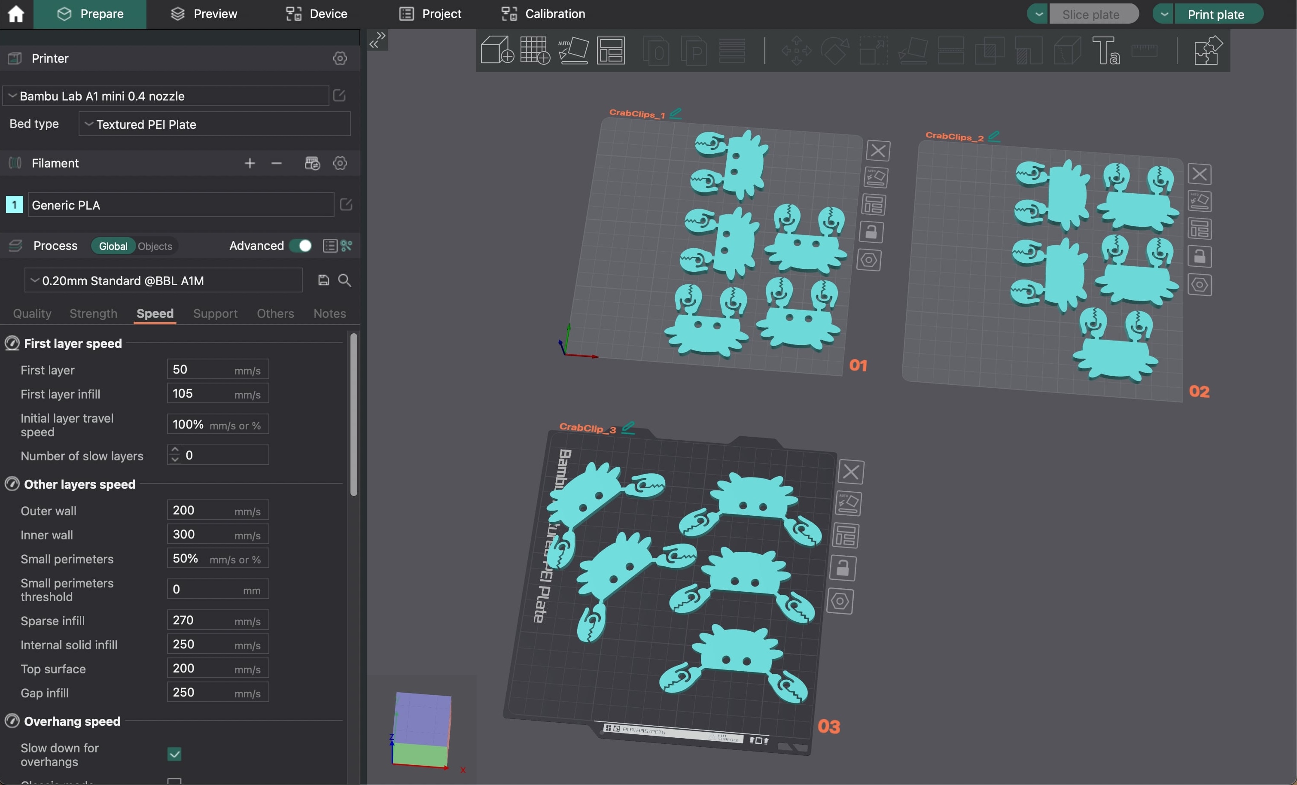Select the Cut tool in toolbar
Viewport: 1297px width, 785px height.
pyautogui.click(x=951, y=51)
